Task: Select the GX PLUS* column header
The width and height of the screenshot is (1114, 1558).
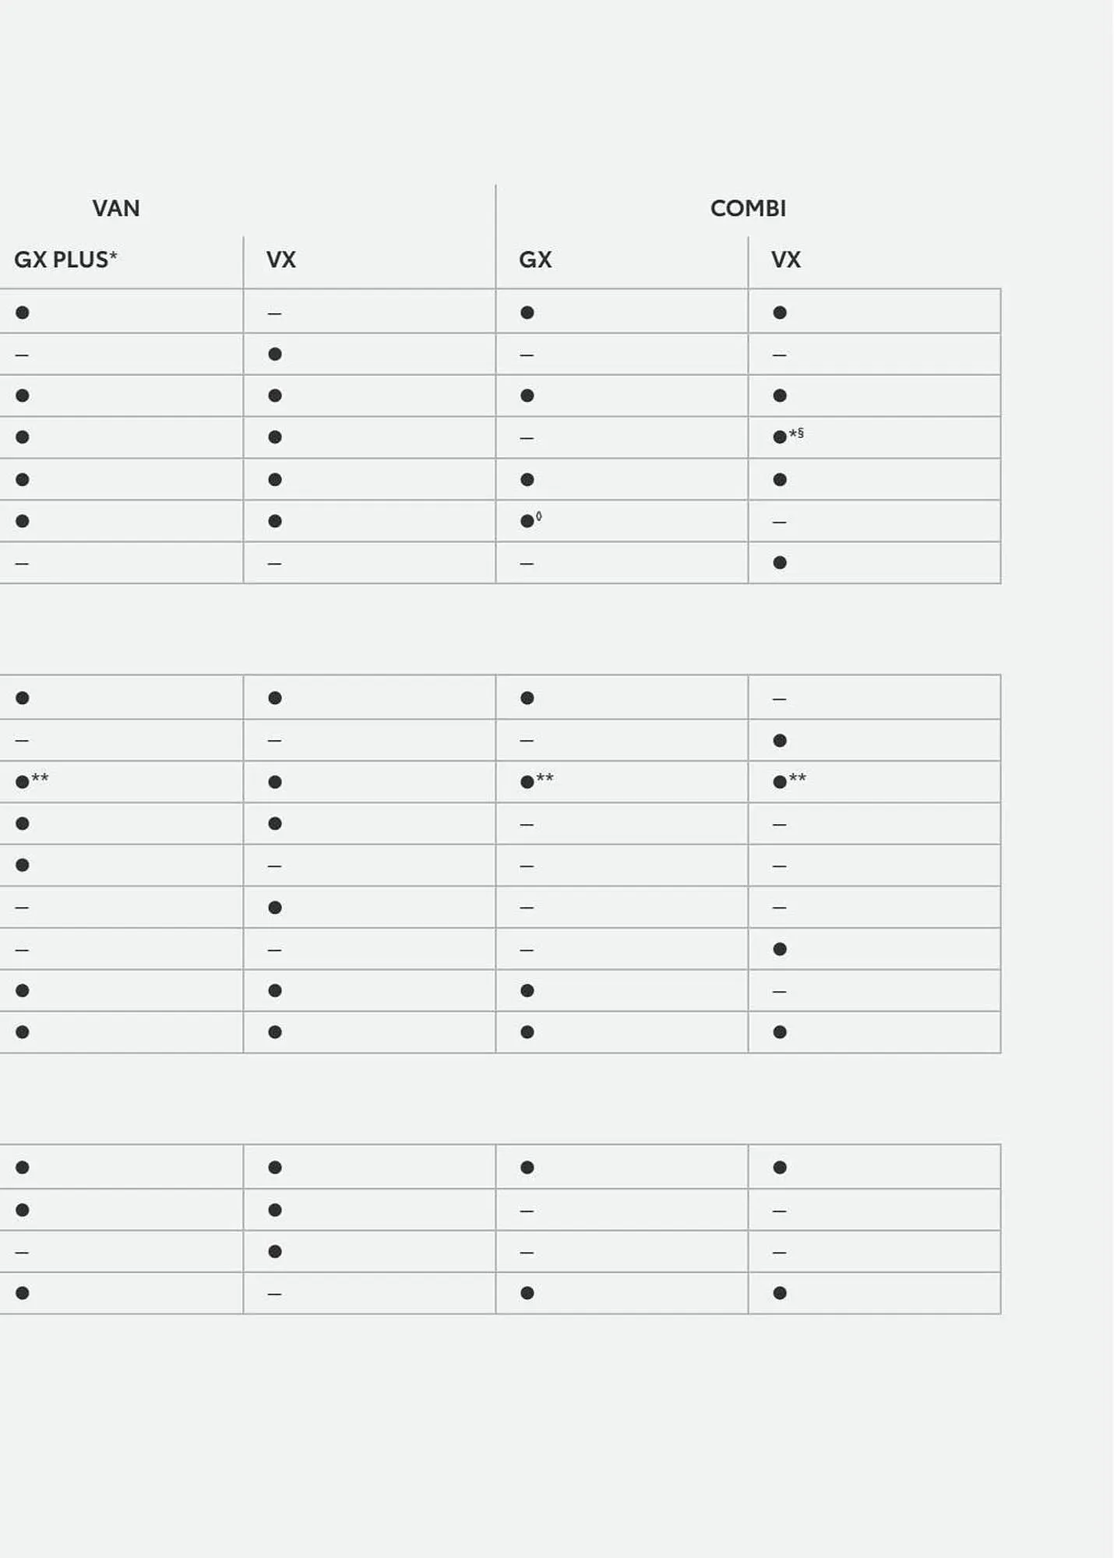Action: coord(65,259)
